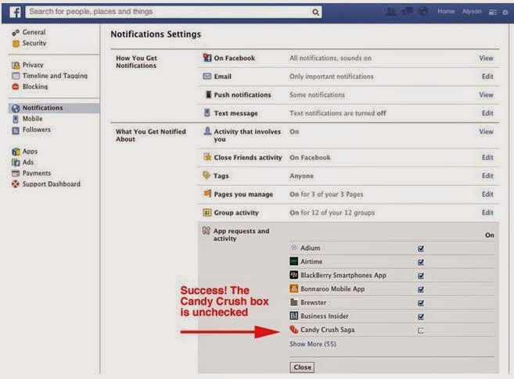Open the globe notifications icon
Image resolution: width=514 pixels, height=379 pixels.
[423, 12]
